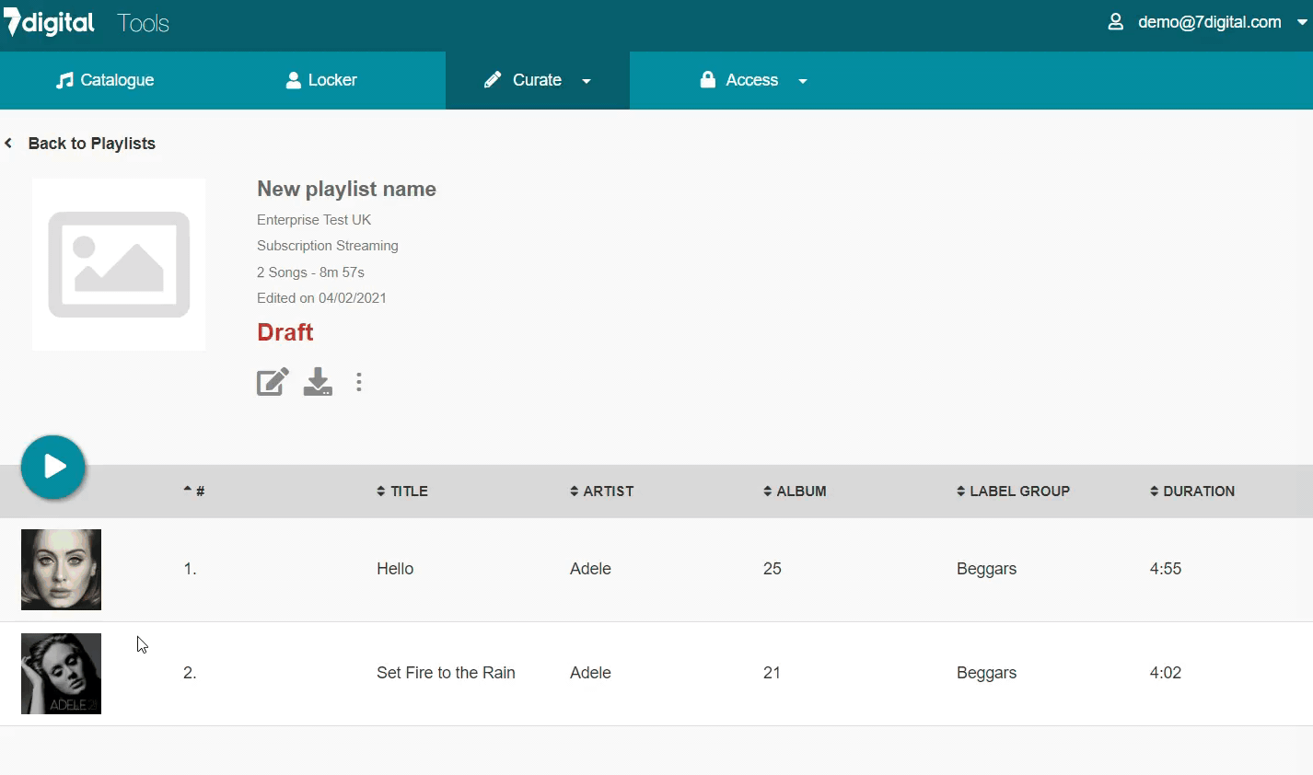Sort tracks by DURATION column
The width and height of the screenshot is (1313, 775).
point(1192,492)
